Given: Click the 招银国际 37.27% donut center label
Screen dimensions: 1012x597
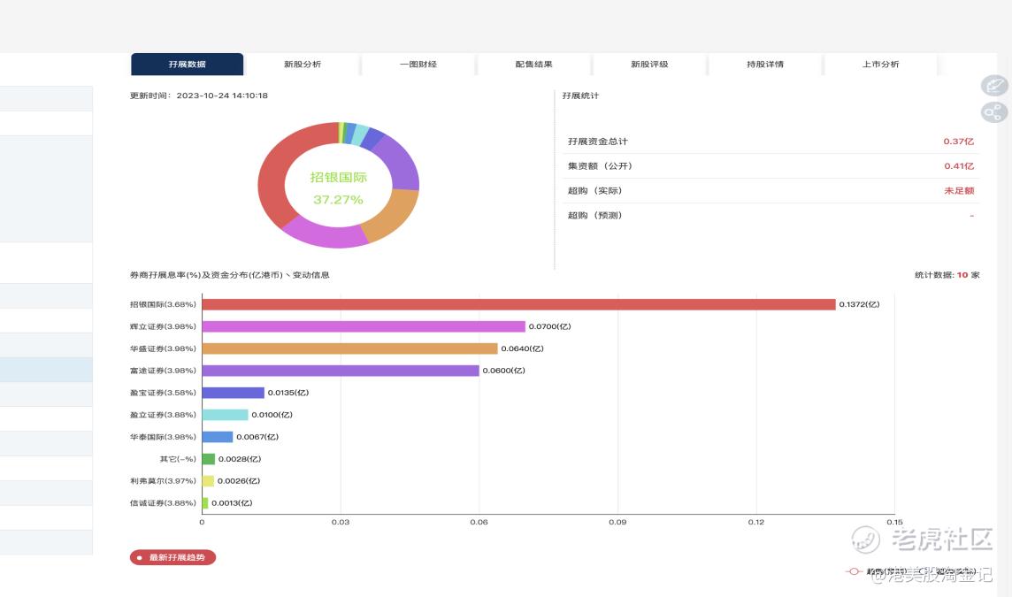Looking at the screenshot, I should pyautogui.click(x=338, y=188).
